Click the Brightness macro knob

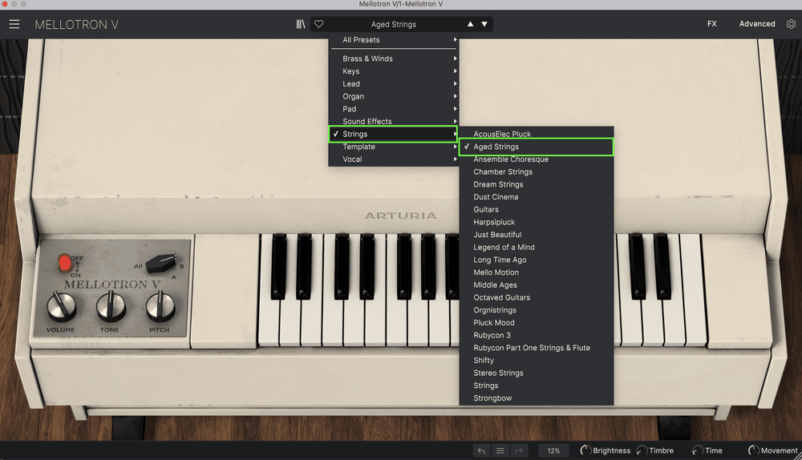coord(585,450)
